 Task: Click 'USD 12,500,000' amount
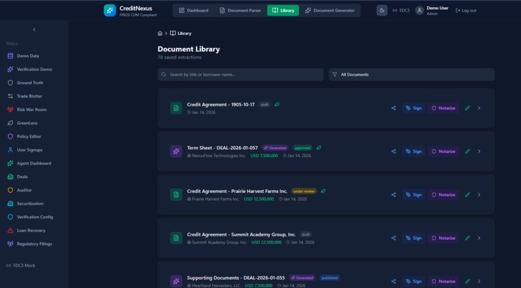(x=259, y=199)
